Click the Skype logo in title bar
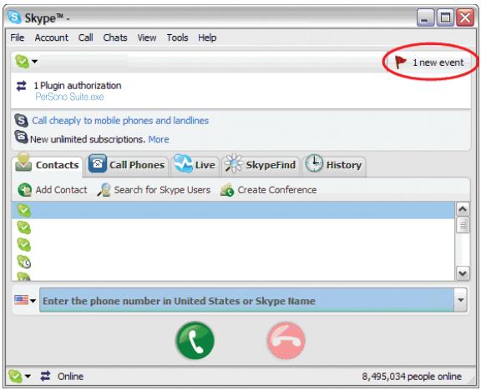The image size is (481, 390). tap(14, 17)
